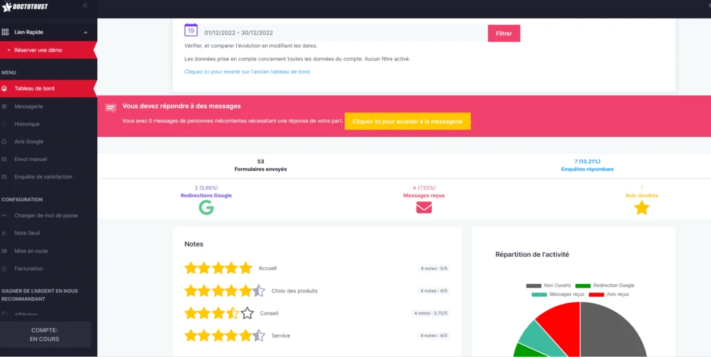Screen dimensions: 711x357
Task: Click the Enquêtes répondues stat link
Action: (x=587, y=165)
